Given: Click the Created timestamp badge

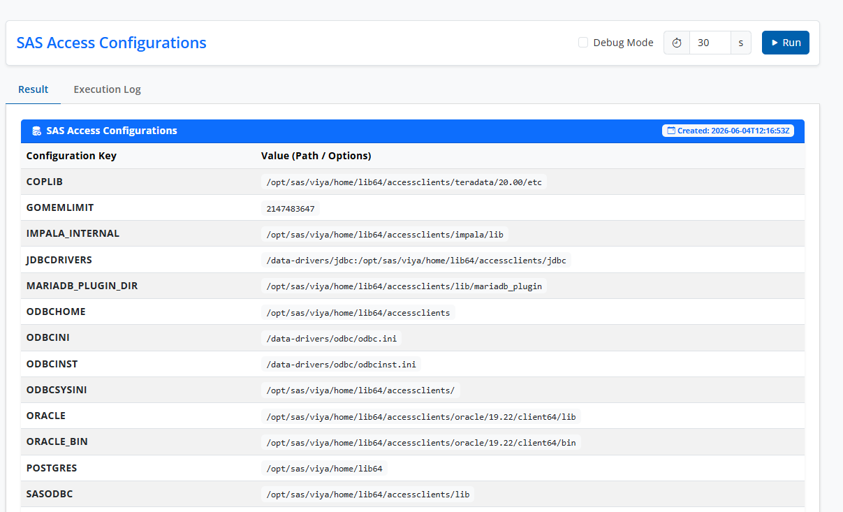Looking at the screenshot, I should (728, 131).
